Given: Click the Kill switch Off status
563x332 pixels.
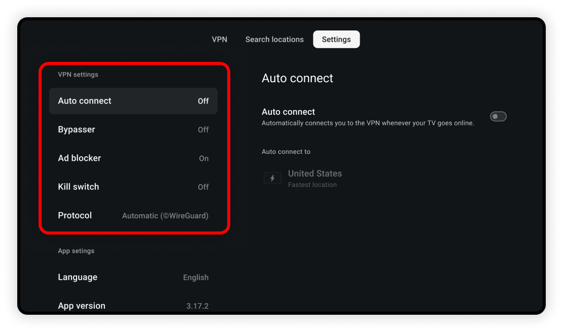Looking at the screenshot, I should [x=203, y=187].
